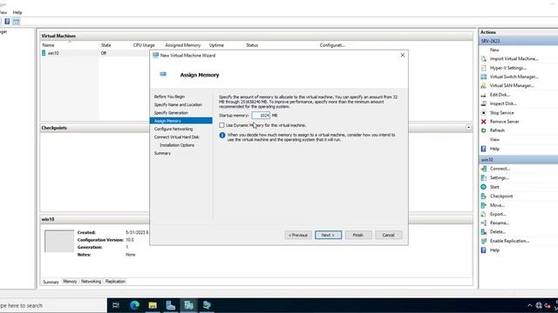Cancel the New Virtual Machine Wizard

(x=388, y=235)
